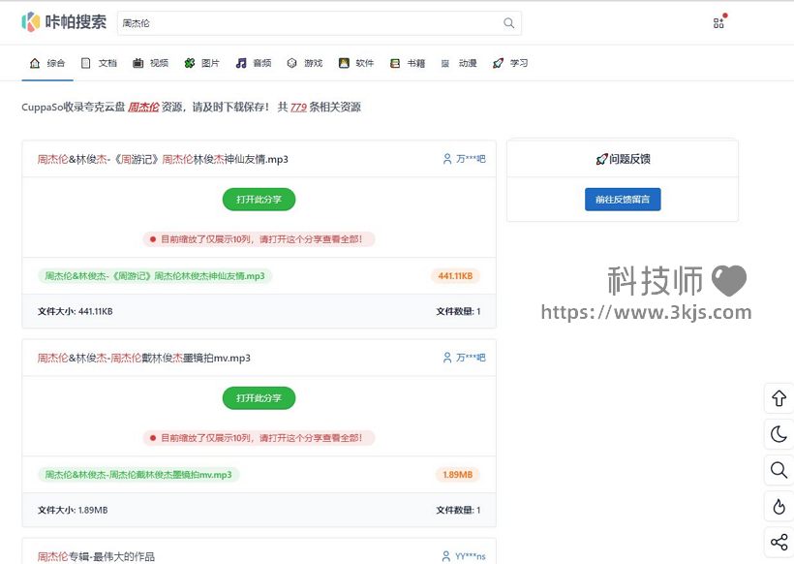
Task: Open the 《周游记》神仙友情.mp3 result title
Action: point(163,159)
